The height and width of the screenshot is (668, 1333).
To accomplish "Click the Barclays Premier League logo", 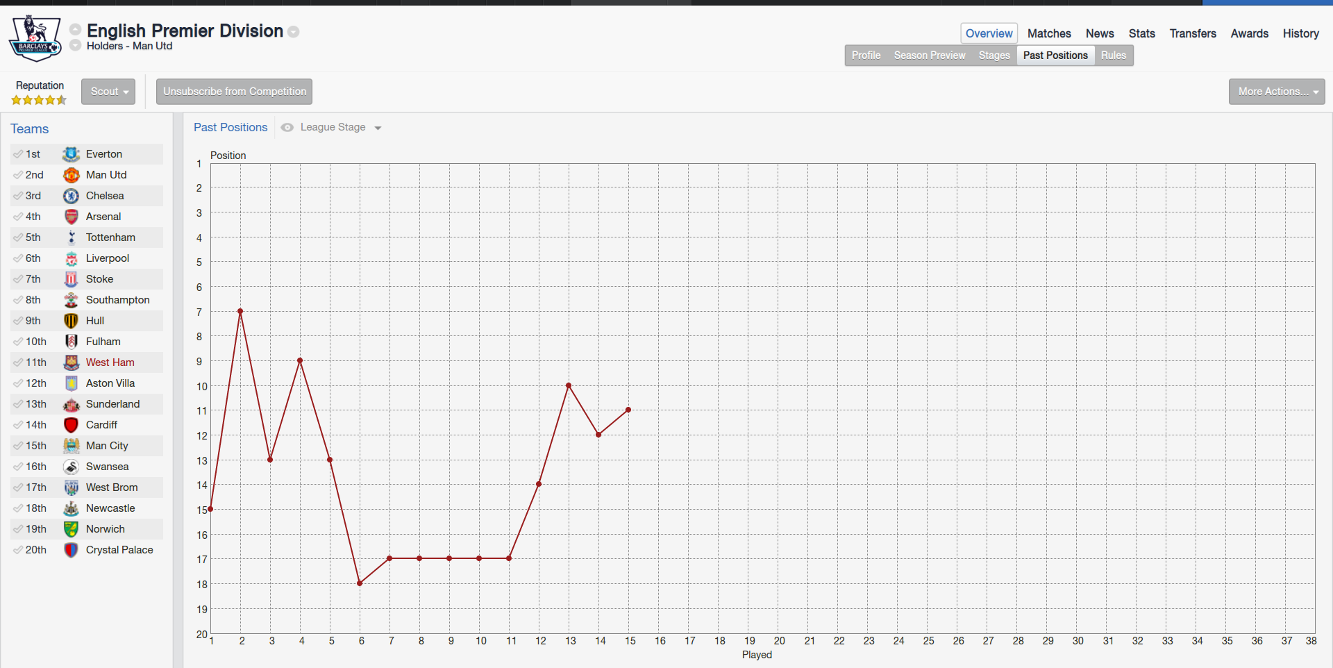I will 35,37.
